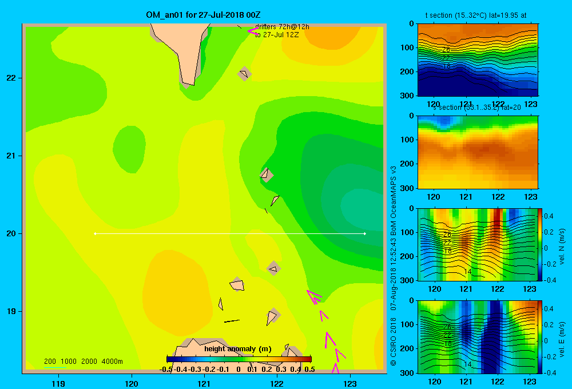Image resolution: width=572 pixels, height=389 pixels.
Task: Click the "to 27-Jul 12Z" label
Action: click(277, 35)
